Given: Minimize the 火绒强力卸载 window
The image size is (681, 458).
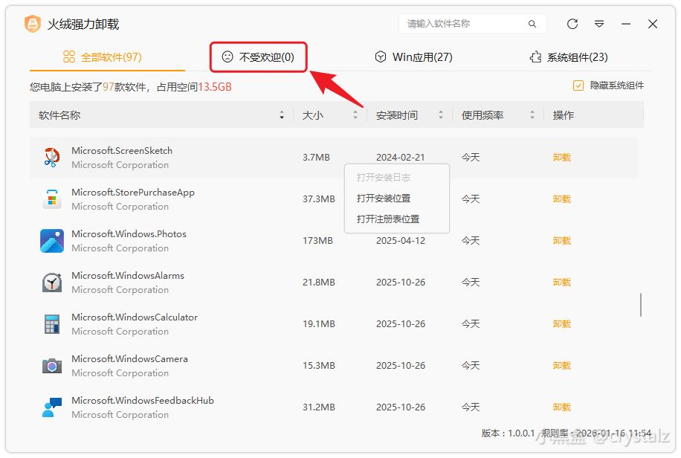Looking at the screenshot, I should click(626, 24).
